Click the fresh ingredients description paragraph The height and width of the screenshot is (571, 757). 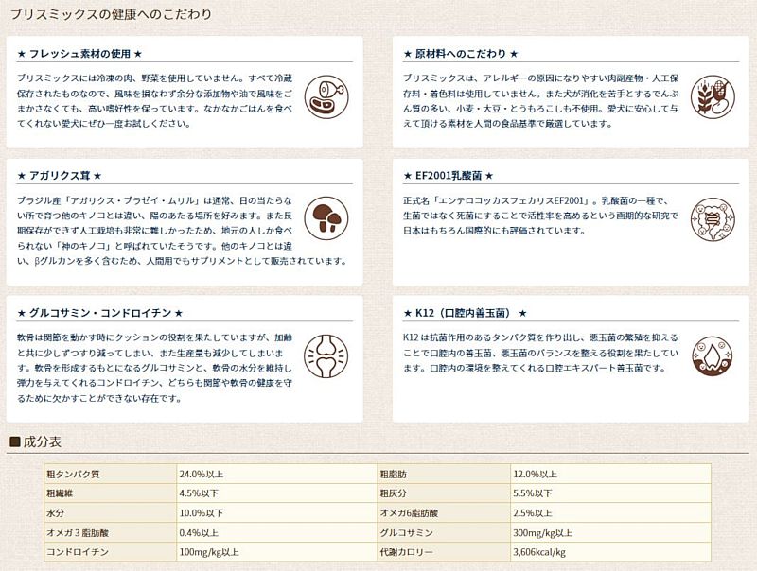[x=154, y=100]
